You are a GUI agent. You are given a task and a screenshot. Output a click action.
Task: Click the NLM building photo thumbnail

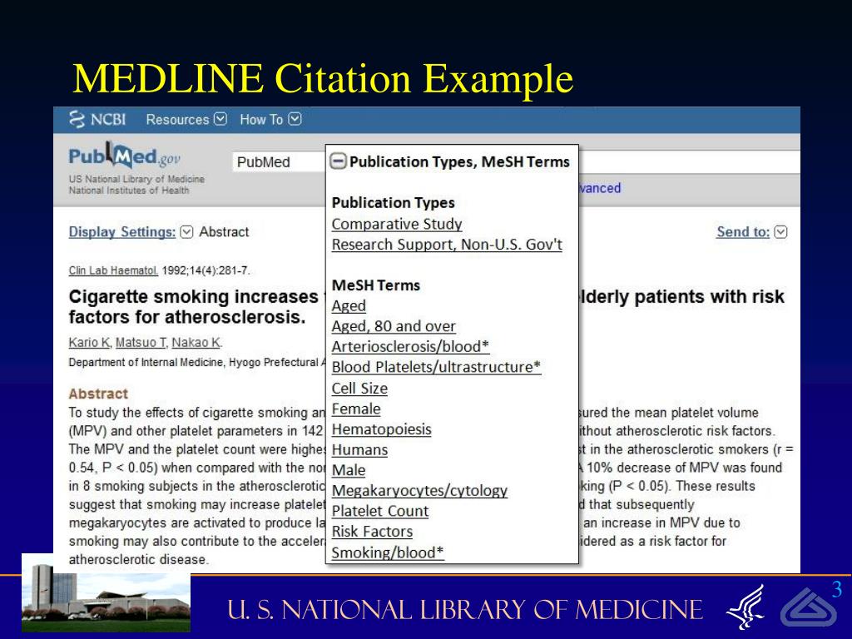(x=106, y=592)
